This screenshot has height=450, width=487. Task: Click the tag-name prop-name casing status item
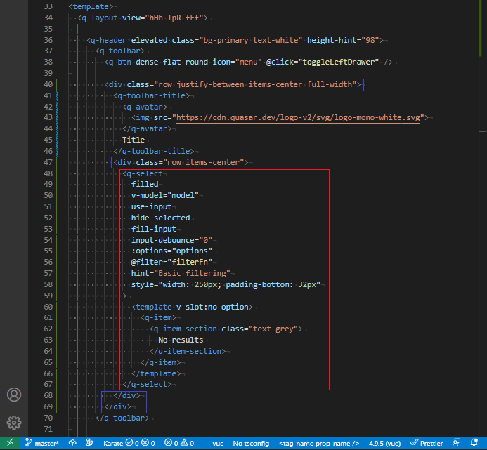[x=319, y=444]
